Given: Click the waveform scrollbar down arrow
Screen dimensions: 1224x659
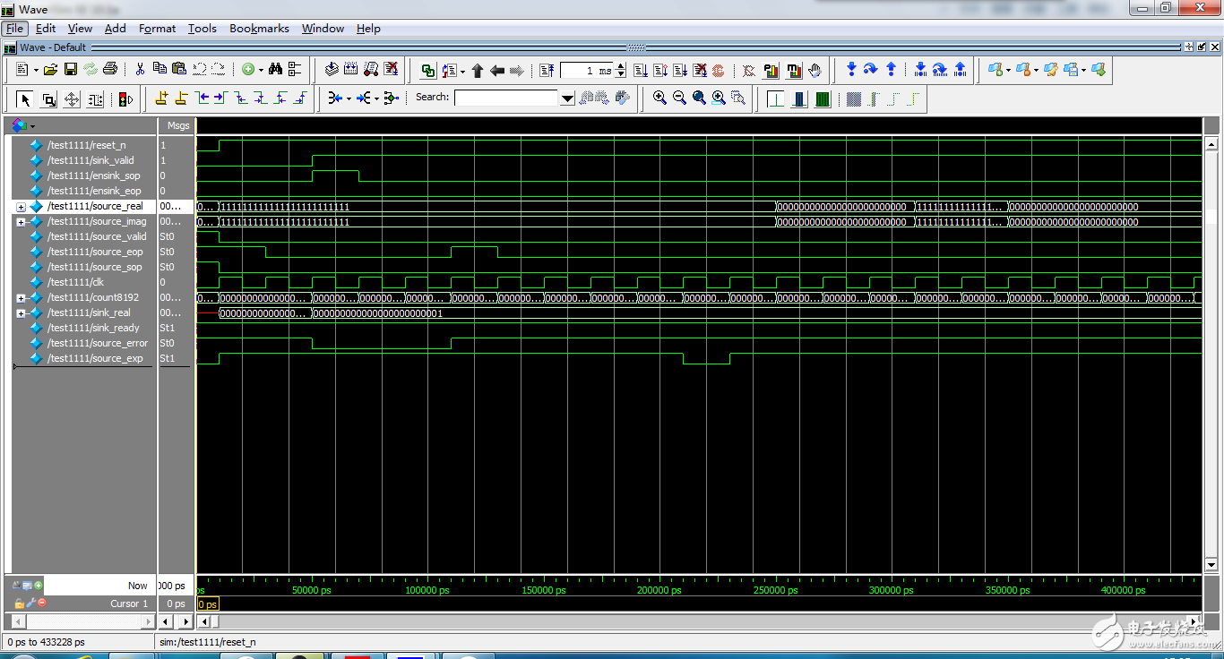Looking at the screenshot, I should coord(1211,565).
